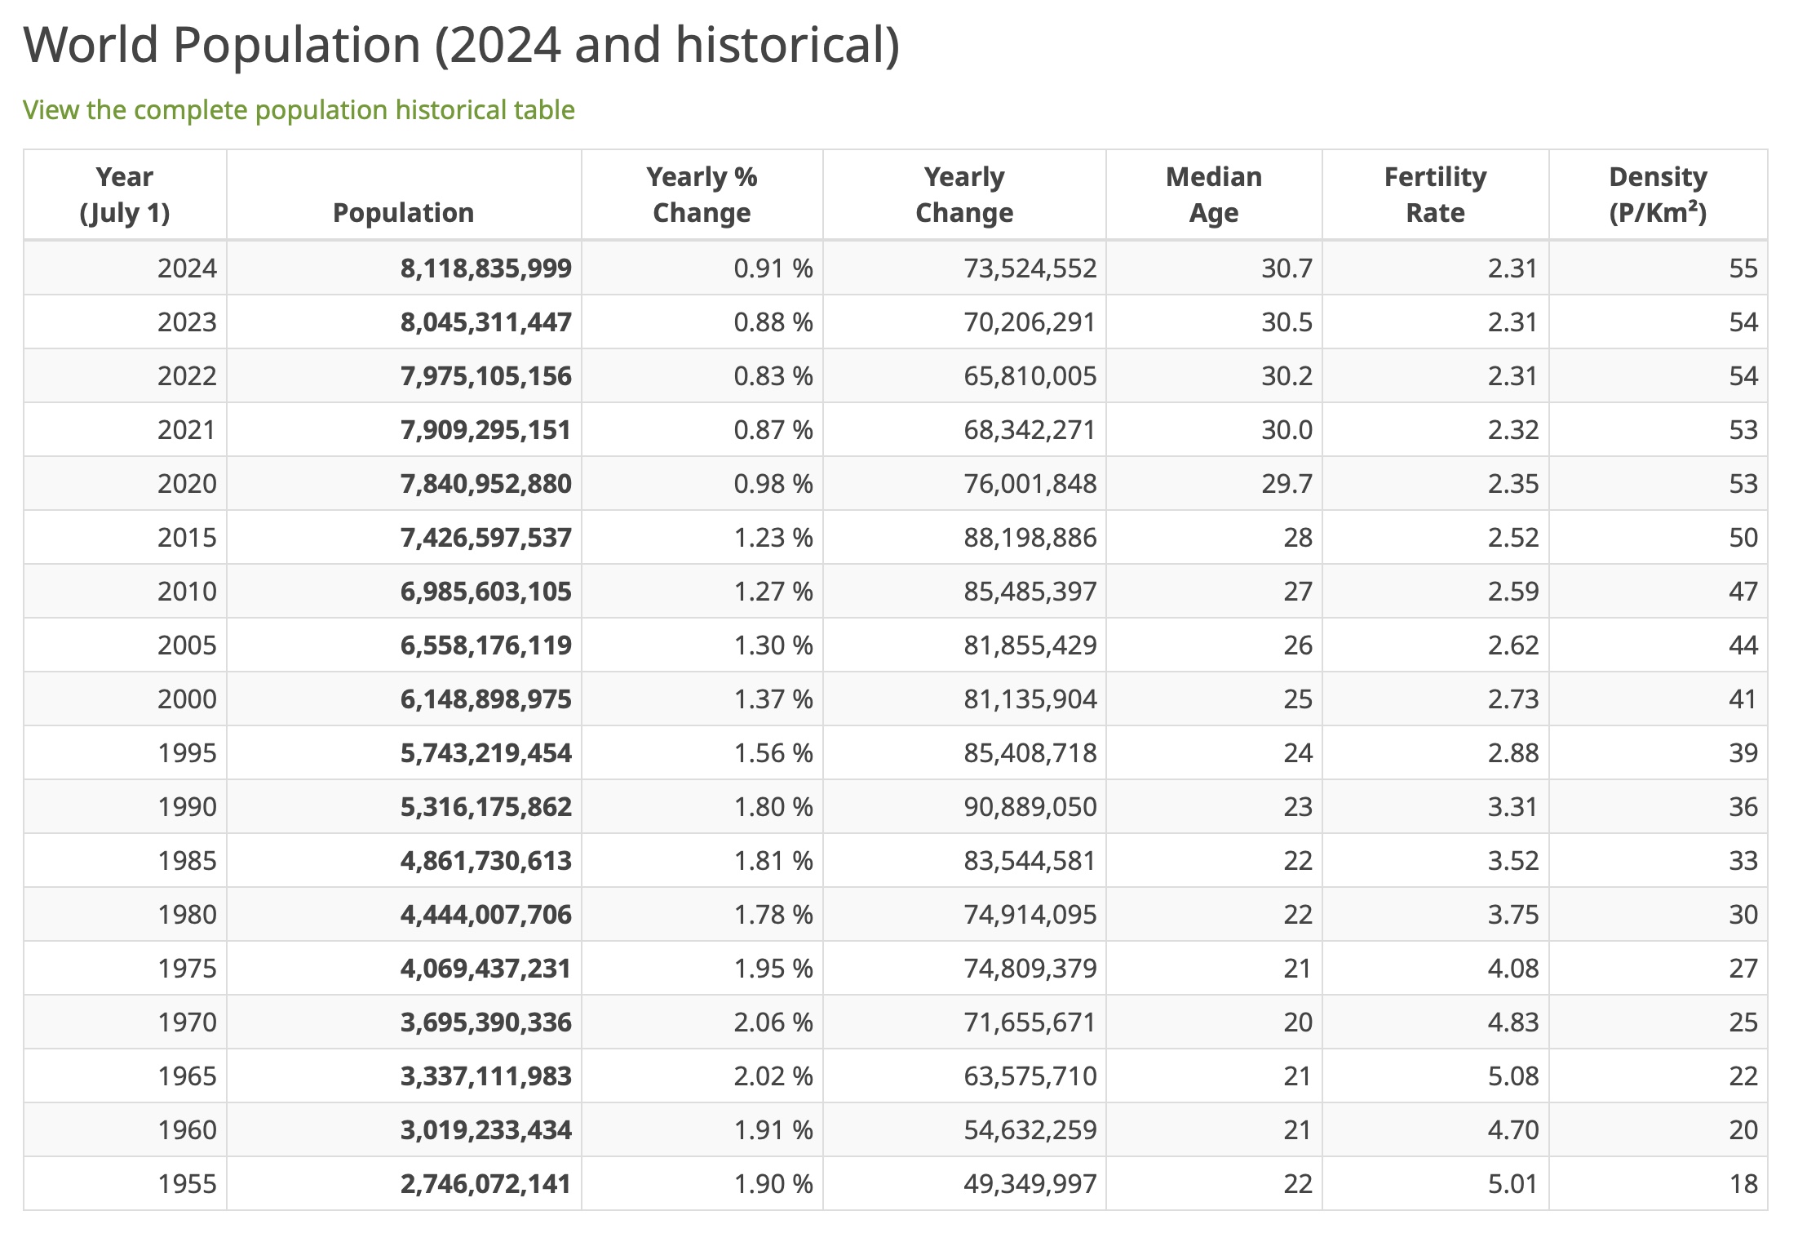This screenshot has height=1242, width=1798.
Task: Click the 1970 yearly percent change 2.06 %
Action: [773, 1022]
